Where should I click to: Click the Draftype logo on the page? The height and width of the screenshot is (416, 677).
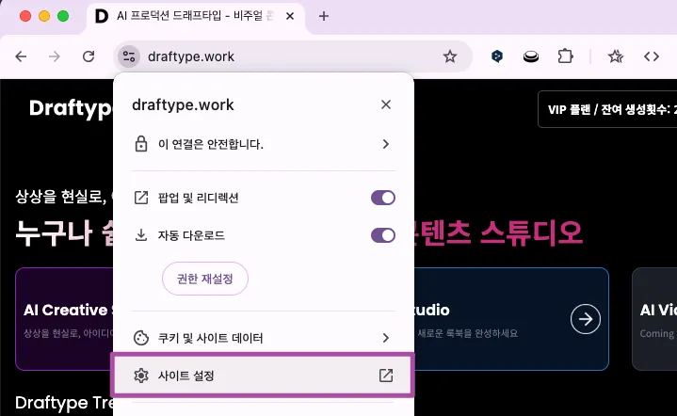(72, 108)
